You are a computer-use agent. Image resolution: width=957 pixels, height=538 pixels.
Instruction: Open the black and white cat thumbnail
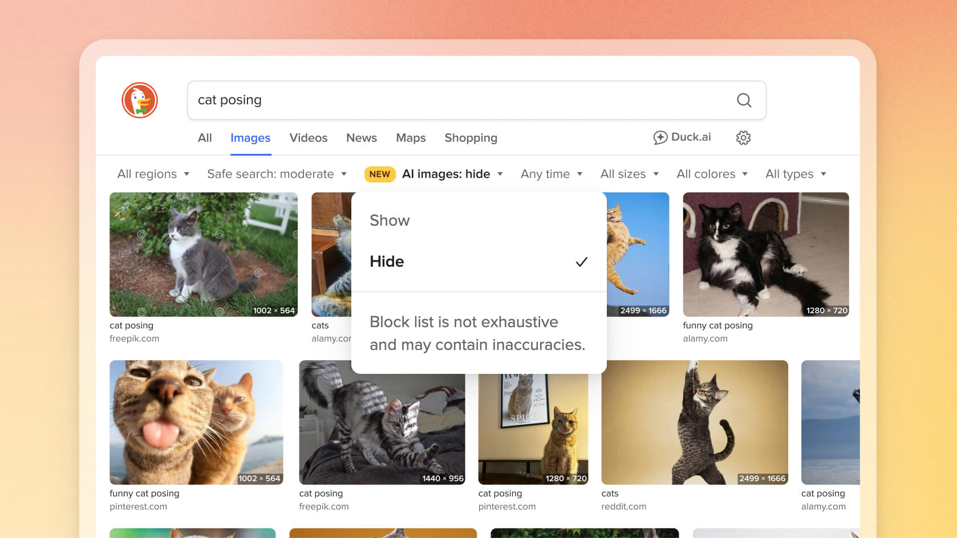[765, 254]
